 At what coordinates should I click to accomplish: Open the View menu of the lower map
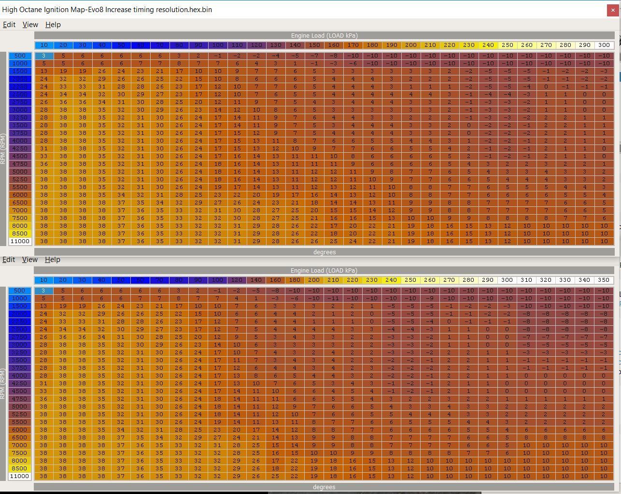[29, 260]
